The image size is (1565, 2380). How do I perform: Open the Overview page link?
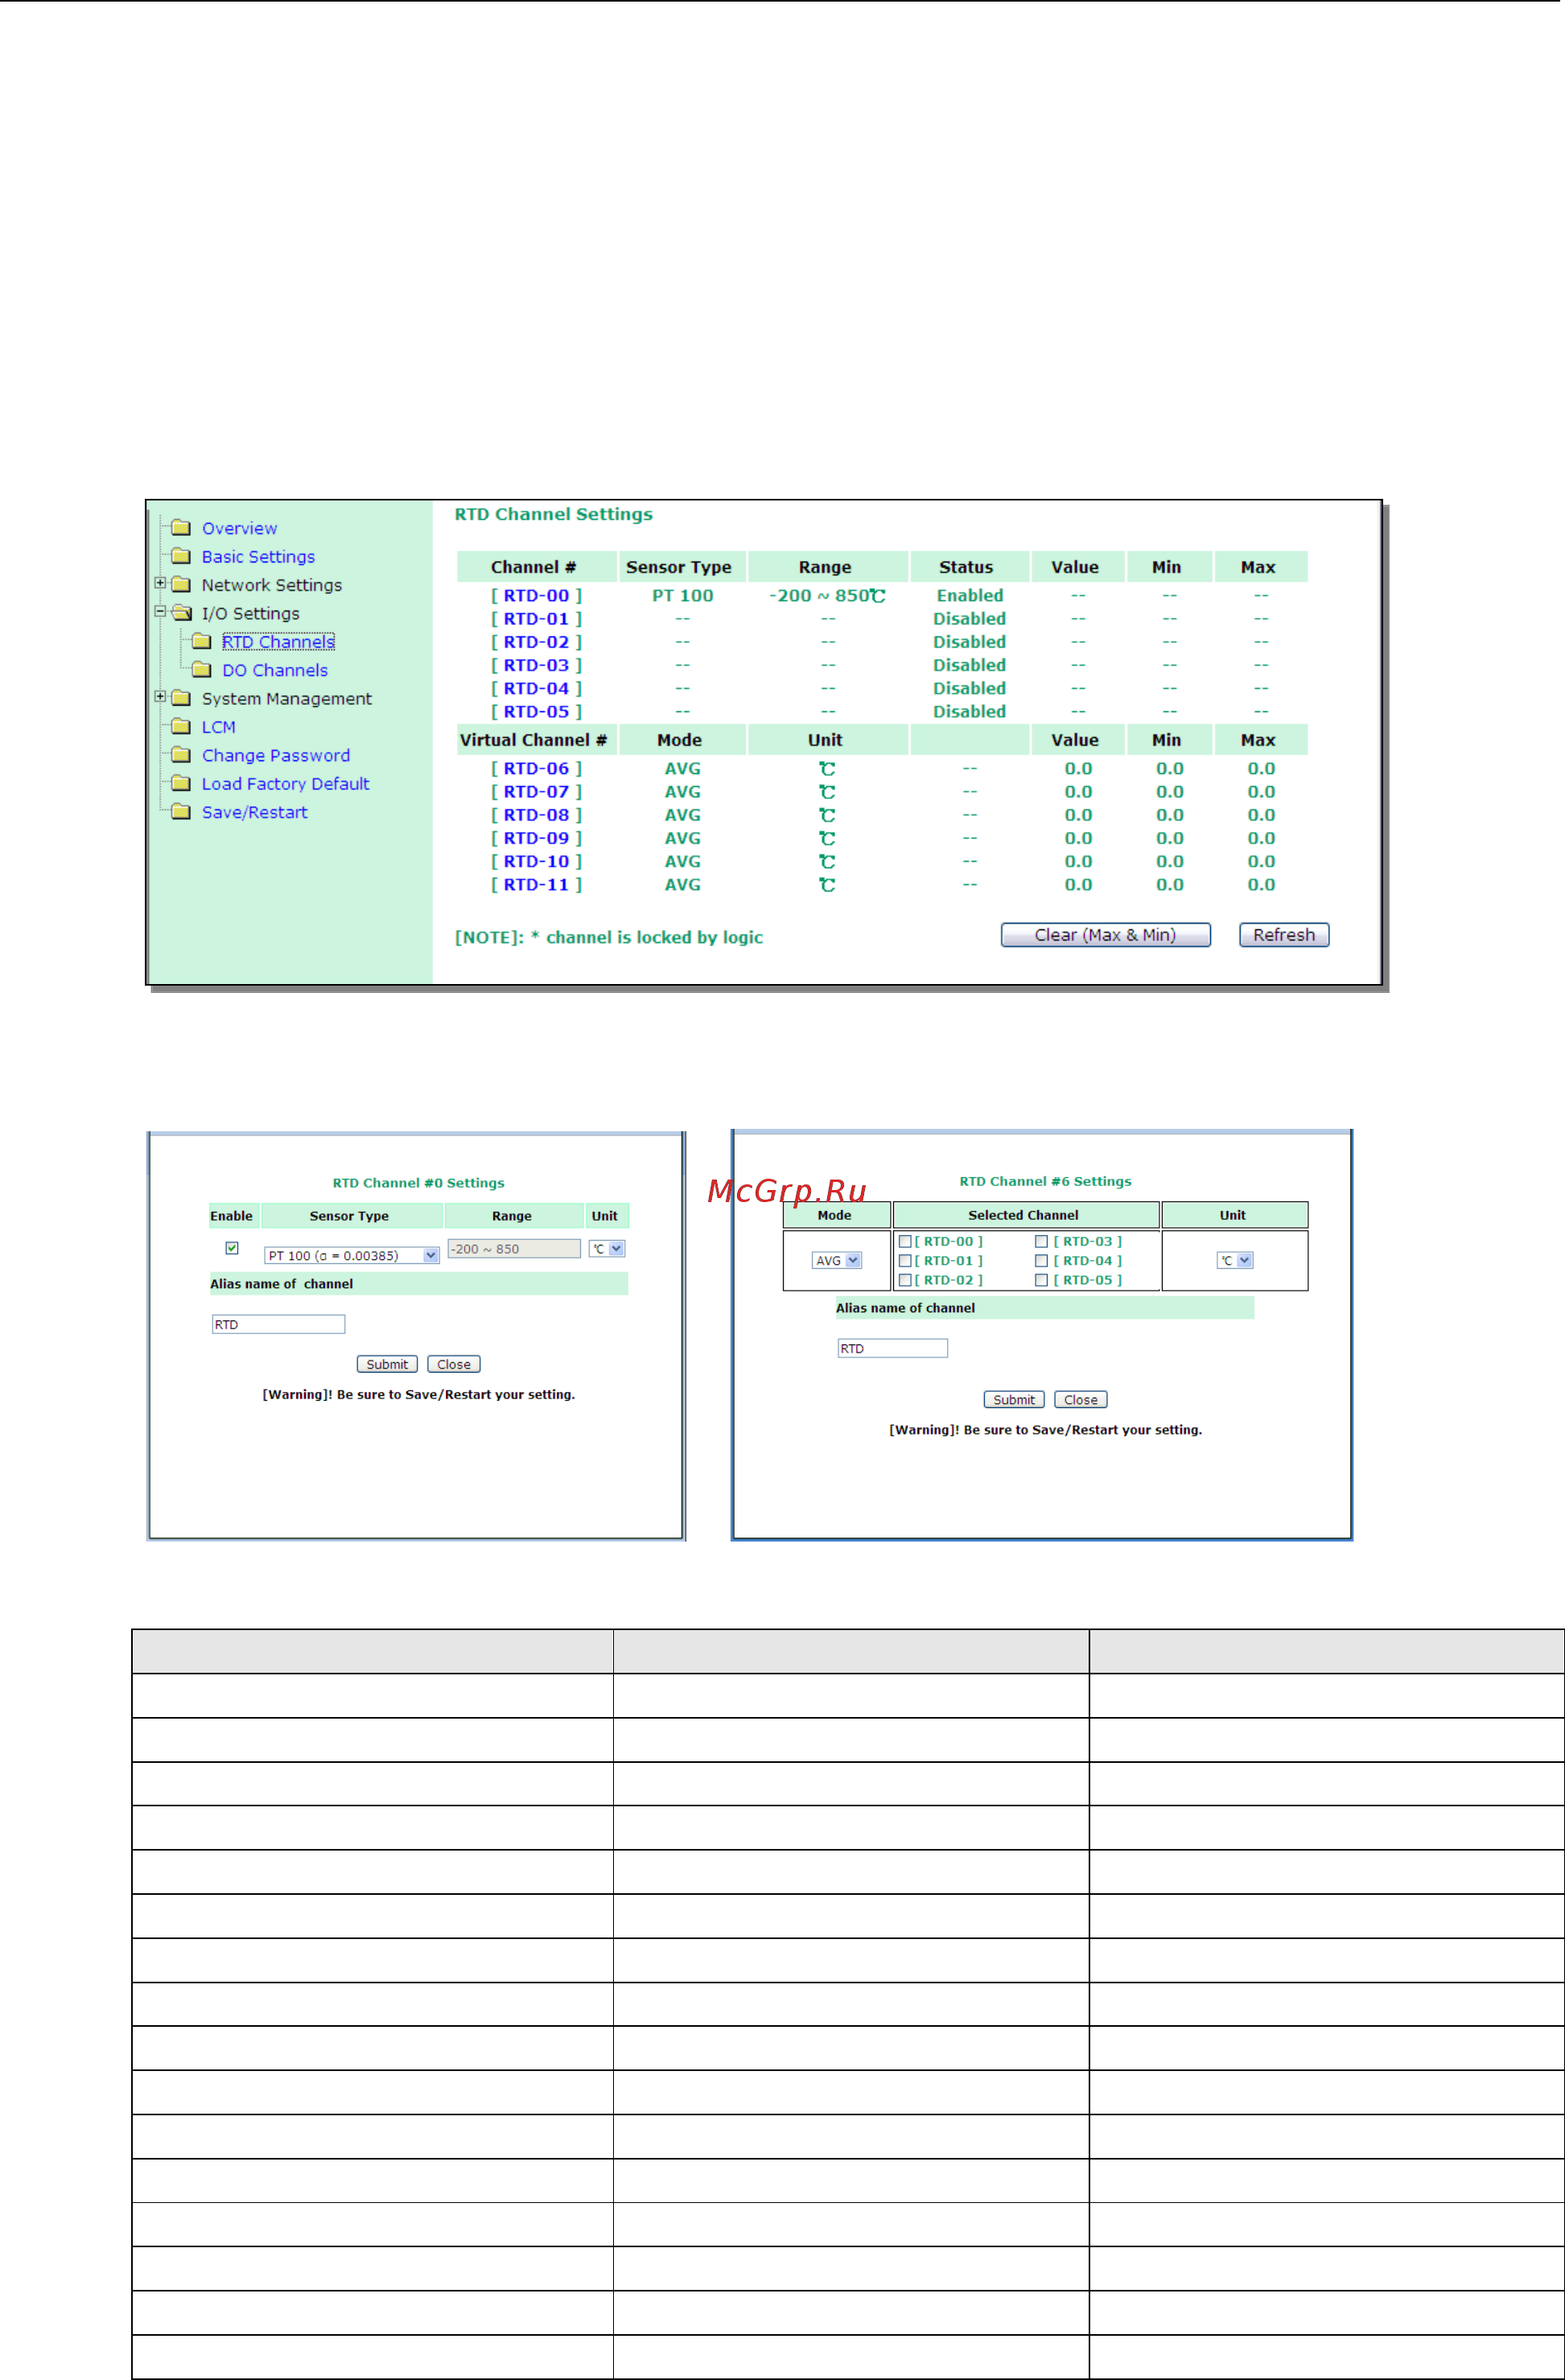pos(239,528)
